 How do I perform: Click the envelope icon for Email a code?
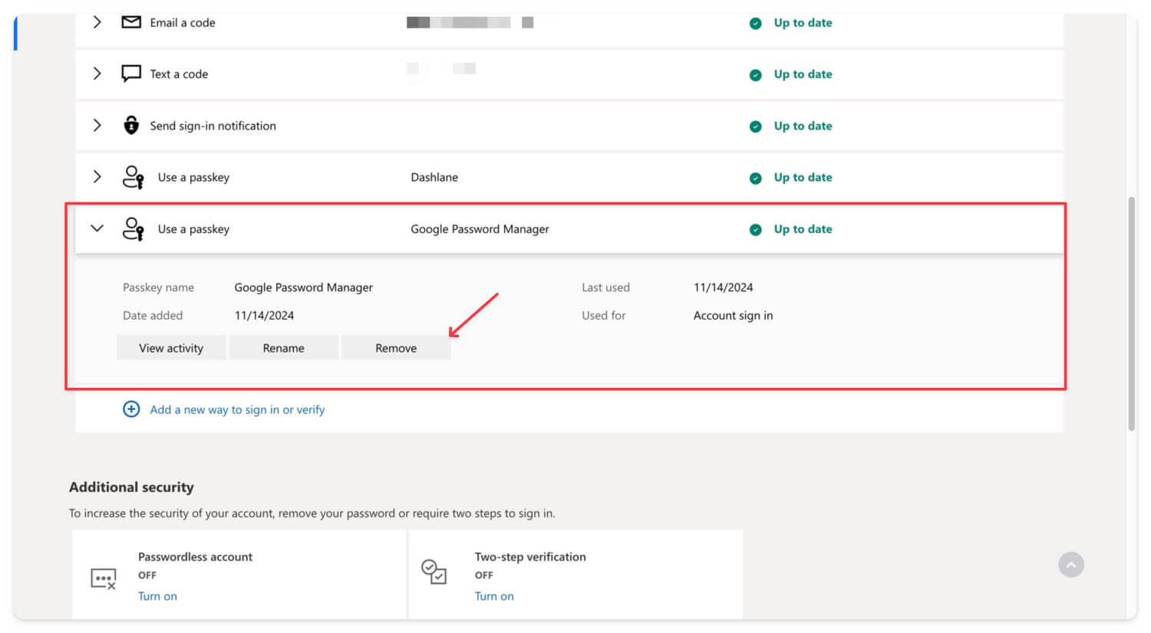pyautogui.click(x=131, y=22)
